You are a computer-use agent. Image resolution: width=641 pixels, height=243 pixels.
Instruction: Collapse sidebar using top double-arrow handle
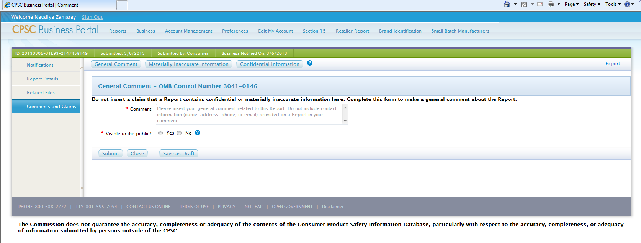click(x=82, y=68)
